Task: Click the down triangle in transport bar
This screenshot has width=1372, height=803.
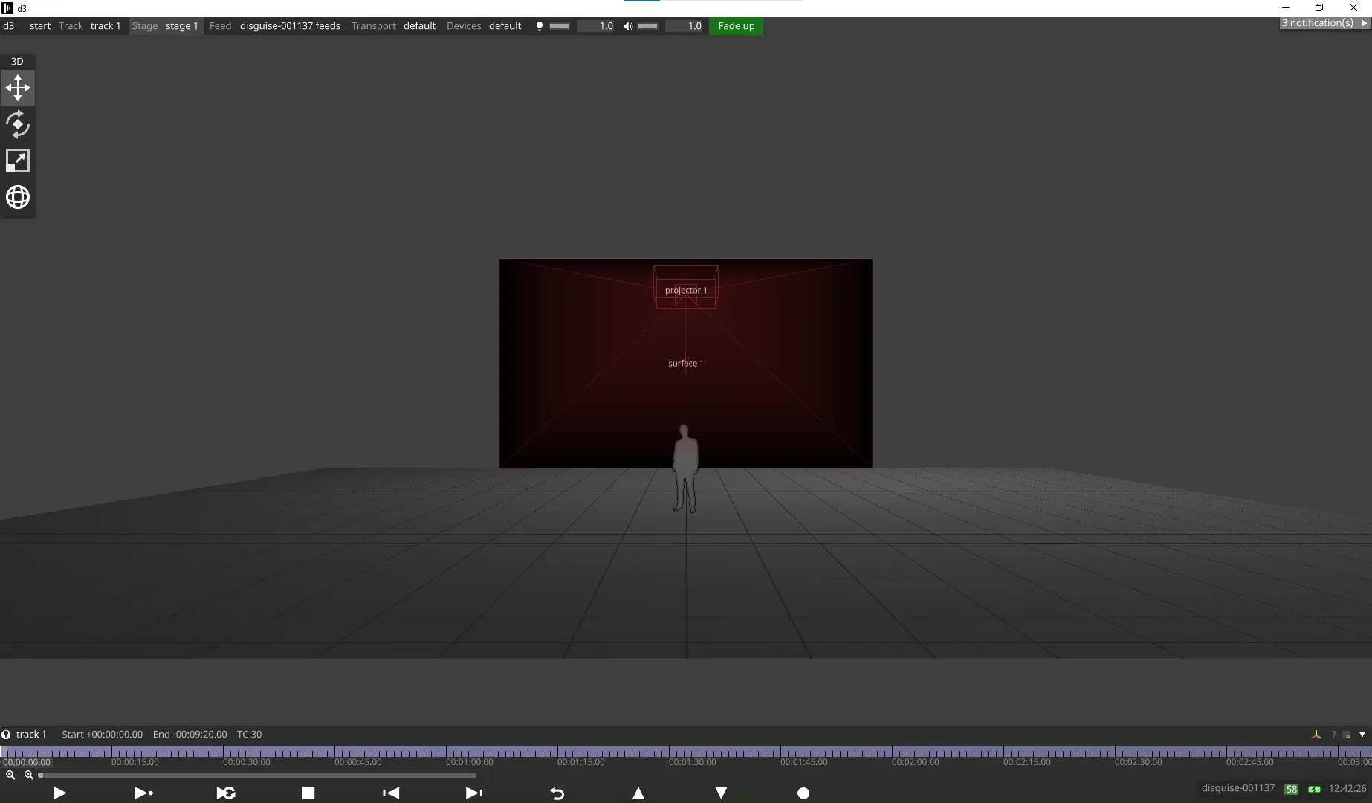Action: click(721, 793)
